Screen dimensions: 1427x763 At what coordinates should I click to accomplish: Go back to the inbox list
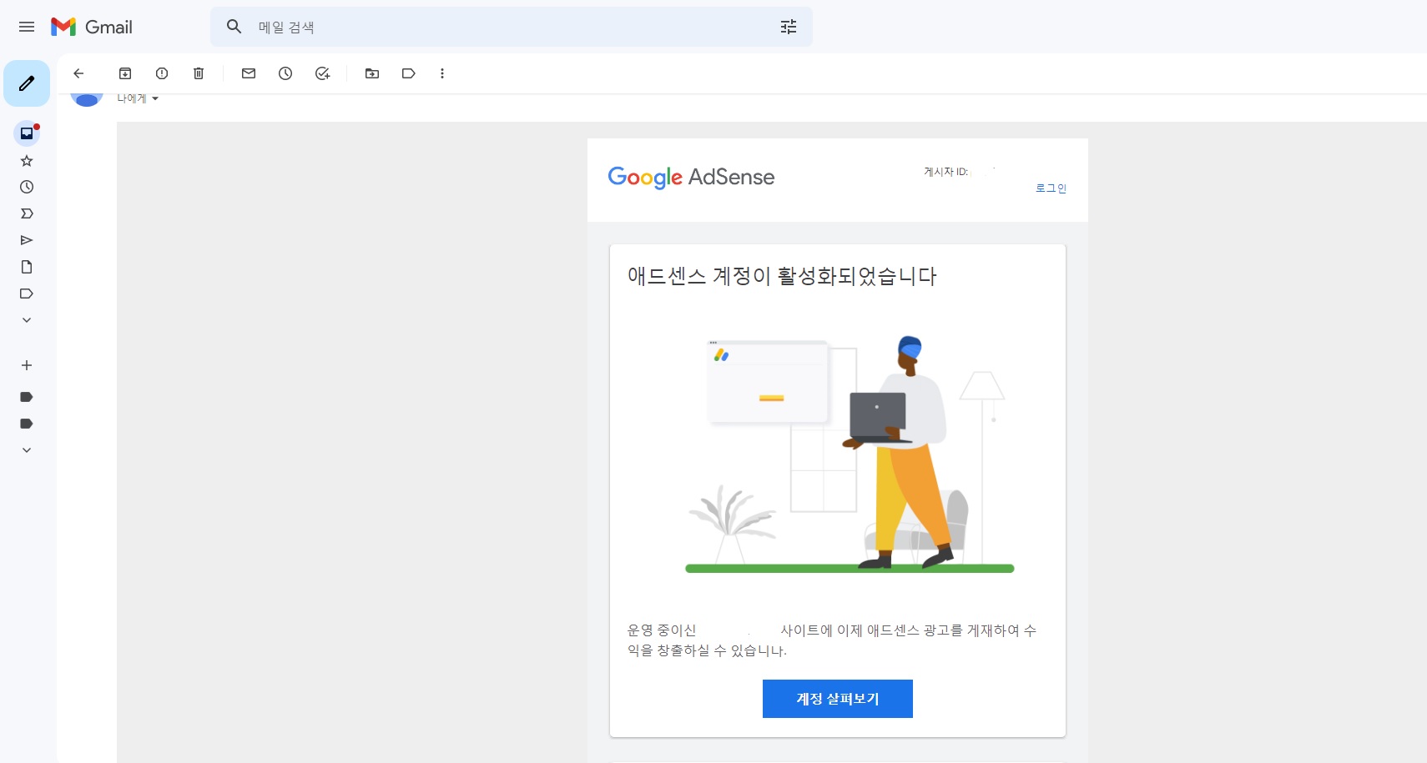click(x=78, y=73)
